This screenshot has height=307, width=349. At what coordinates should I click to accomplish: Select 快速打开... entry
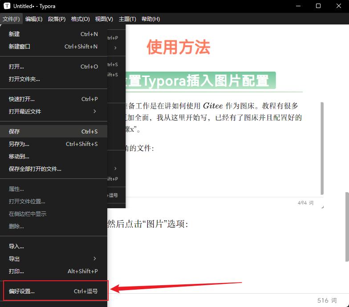[53, 99]
